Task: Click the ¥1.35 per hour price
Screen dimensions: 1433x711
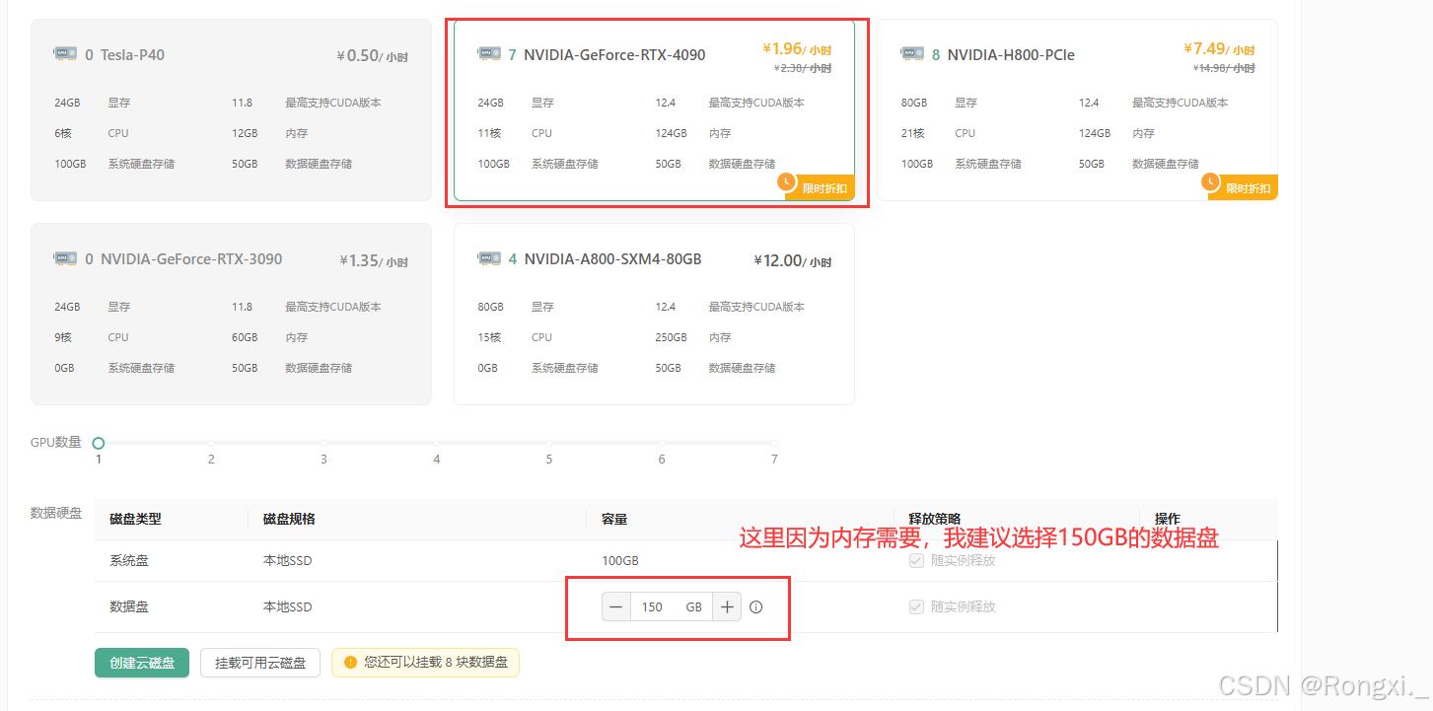Action: point(374,261)
